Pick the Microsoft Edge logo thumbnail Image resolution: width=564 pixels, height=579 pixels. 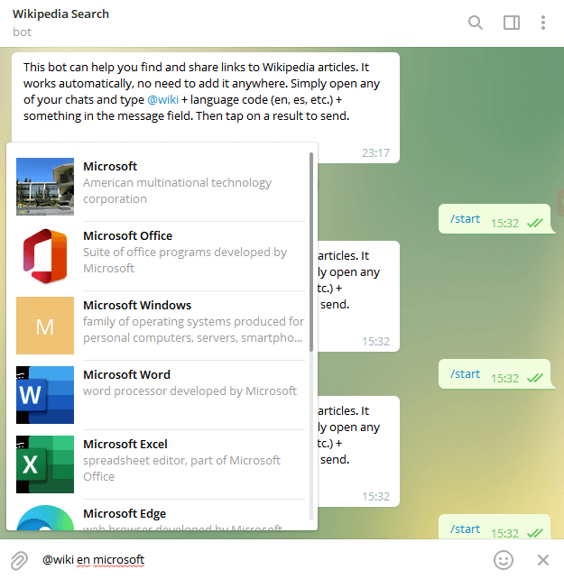45,518
